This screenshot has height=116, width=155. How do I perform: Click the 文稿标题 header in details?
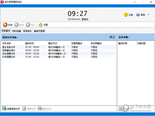click(x=141, y=43)
